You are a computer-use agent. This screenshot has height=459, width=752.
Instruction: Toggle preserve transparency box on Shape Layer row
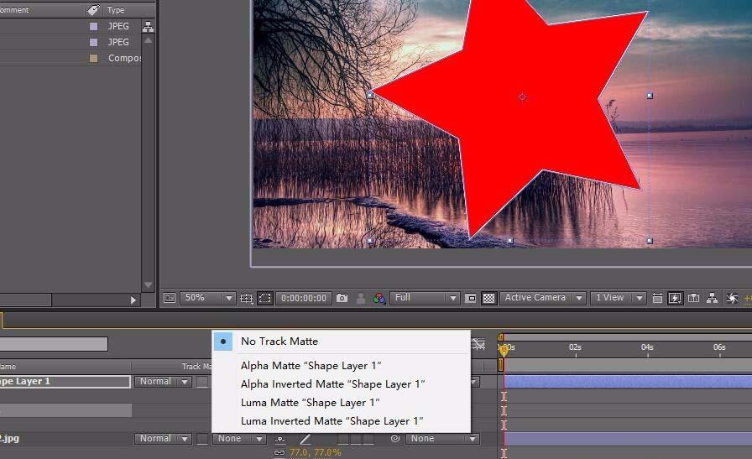click(x=201, y=382)
